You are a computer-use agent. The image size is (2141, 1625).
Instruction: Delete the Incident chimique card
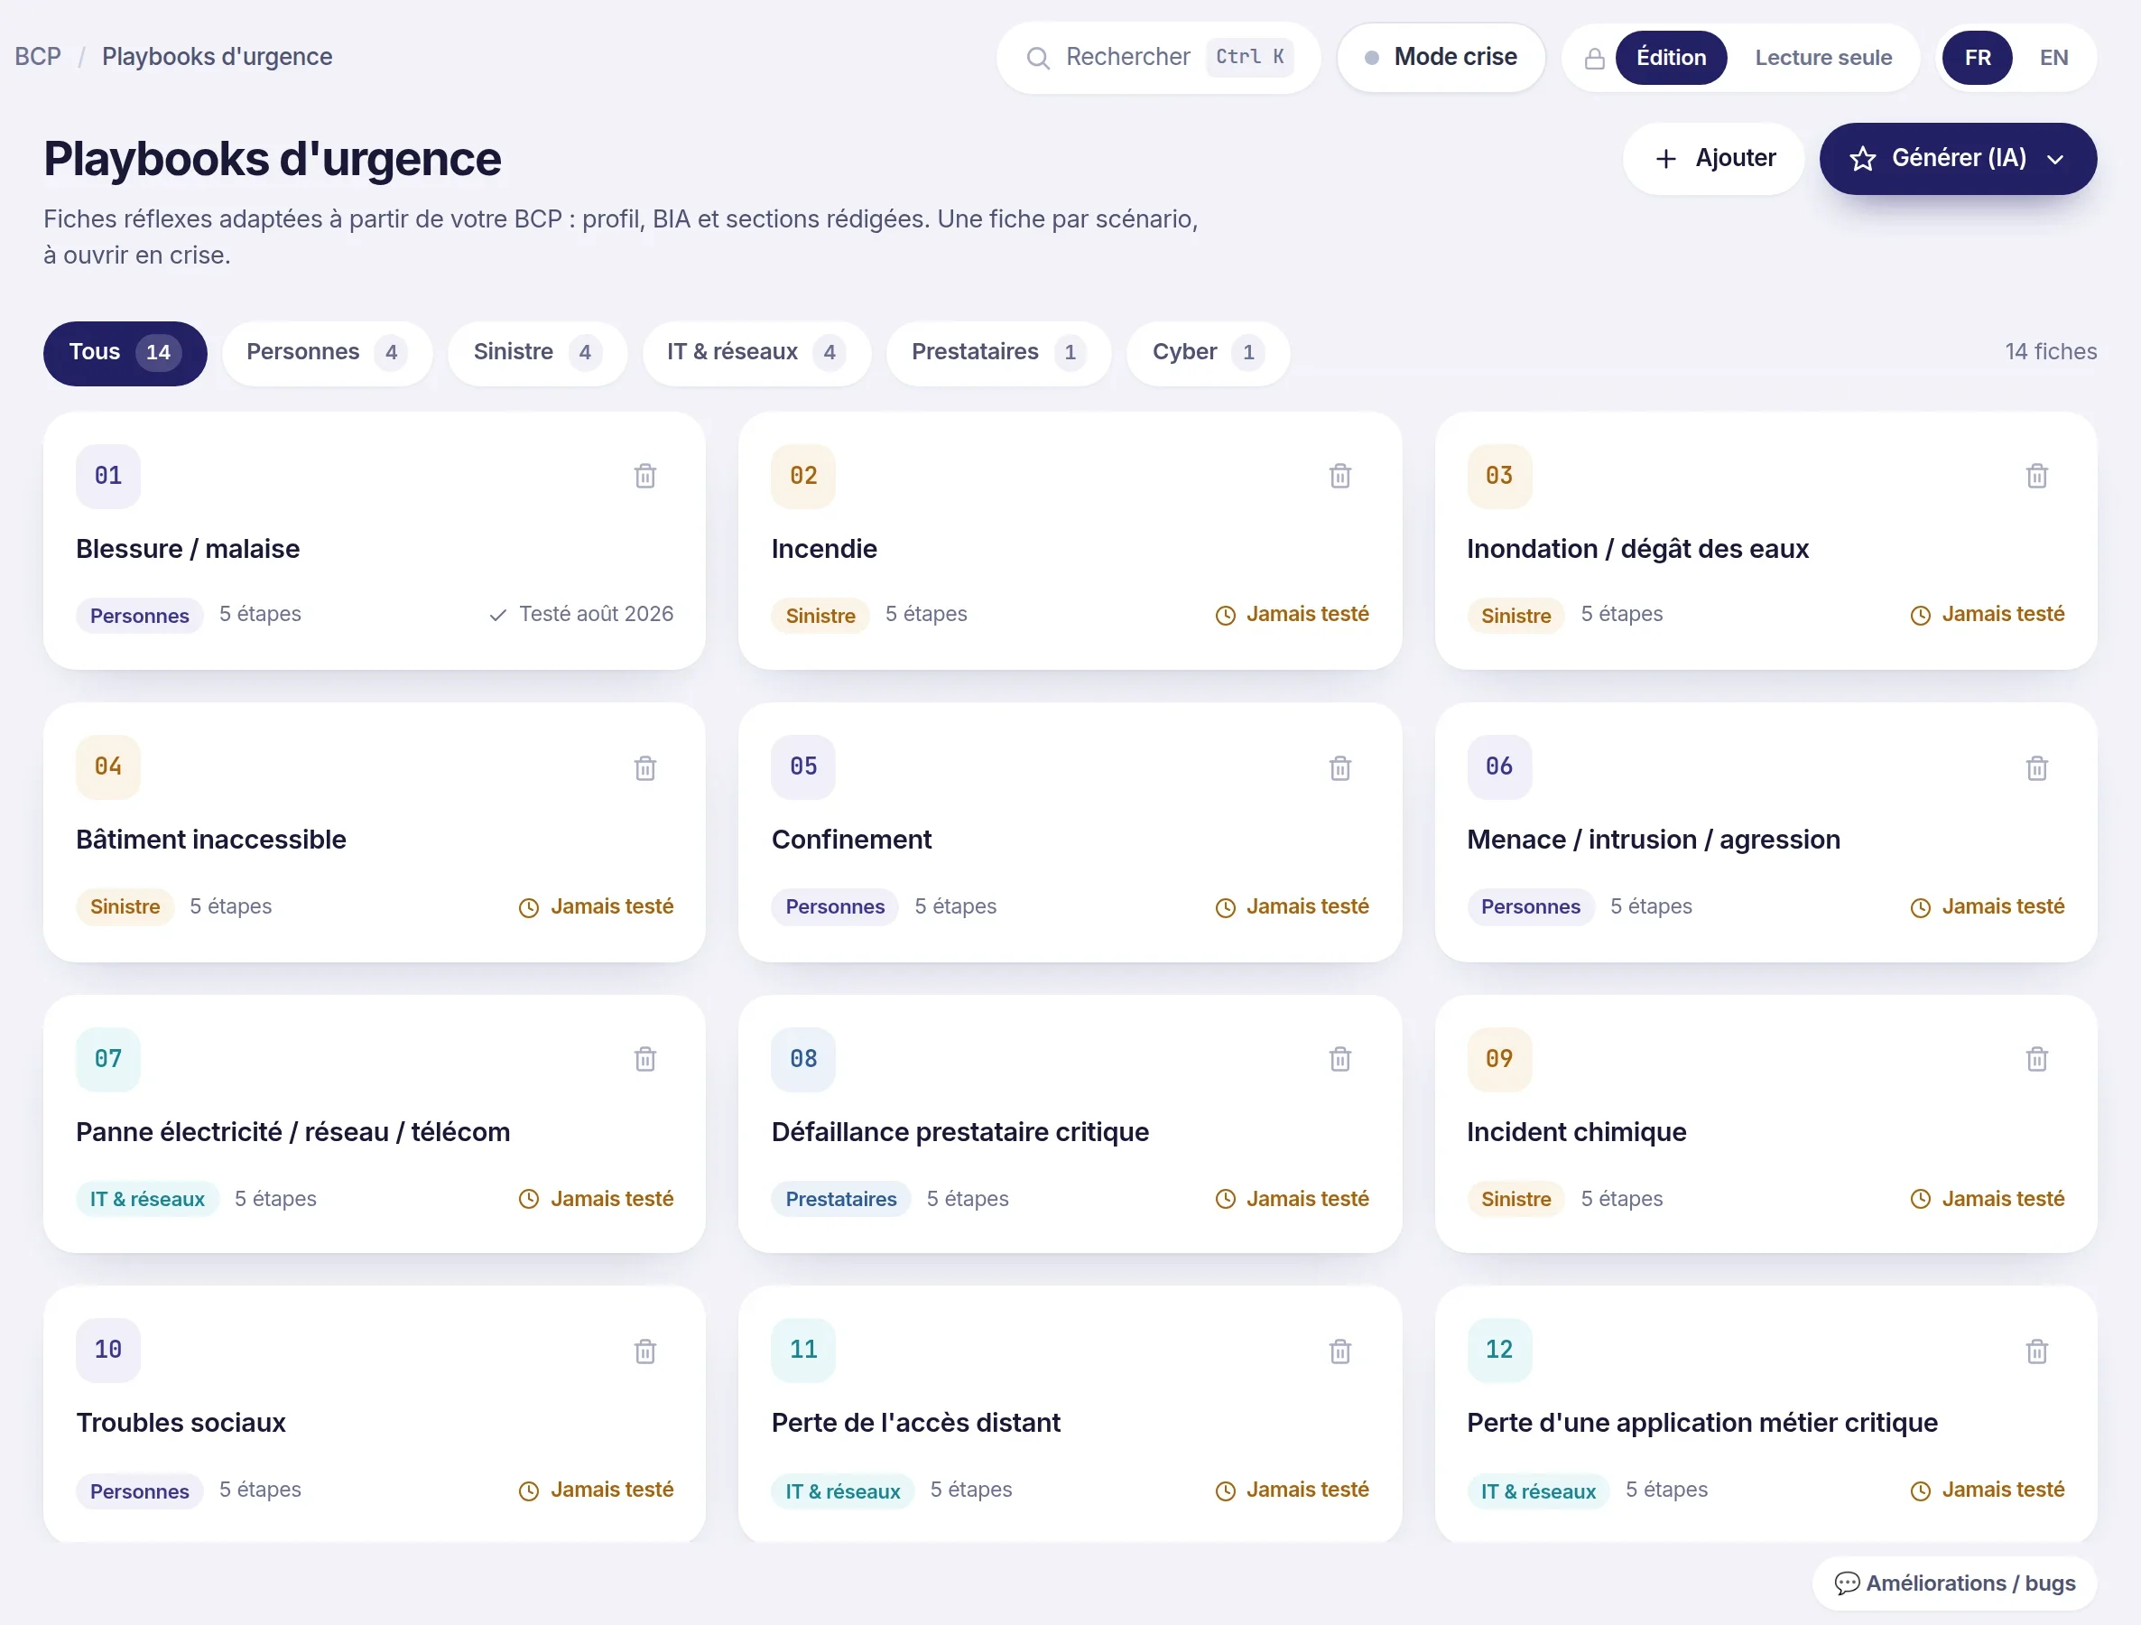coord(2036,1059)
